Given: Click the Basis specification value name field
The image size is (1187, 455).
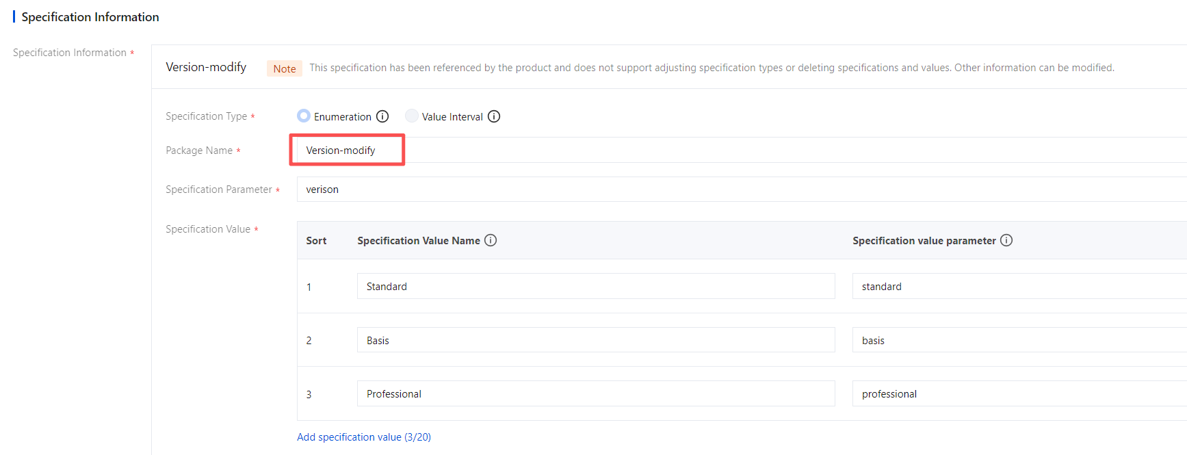Looking at the screenshot, I should pos(596,340).
